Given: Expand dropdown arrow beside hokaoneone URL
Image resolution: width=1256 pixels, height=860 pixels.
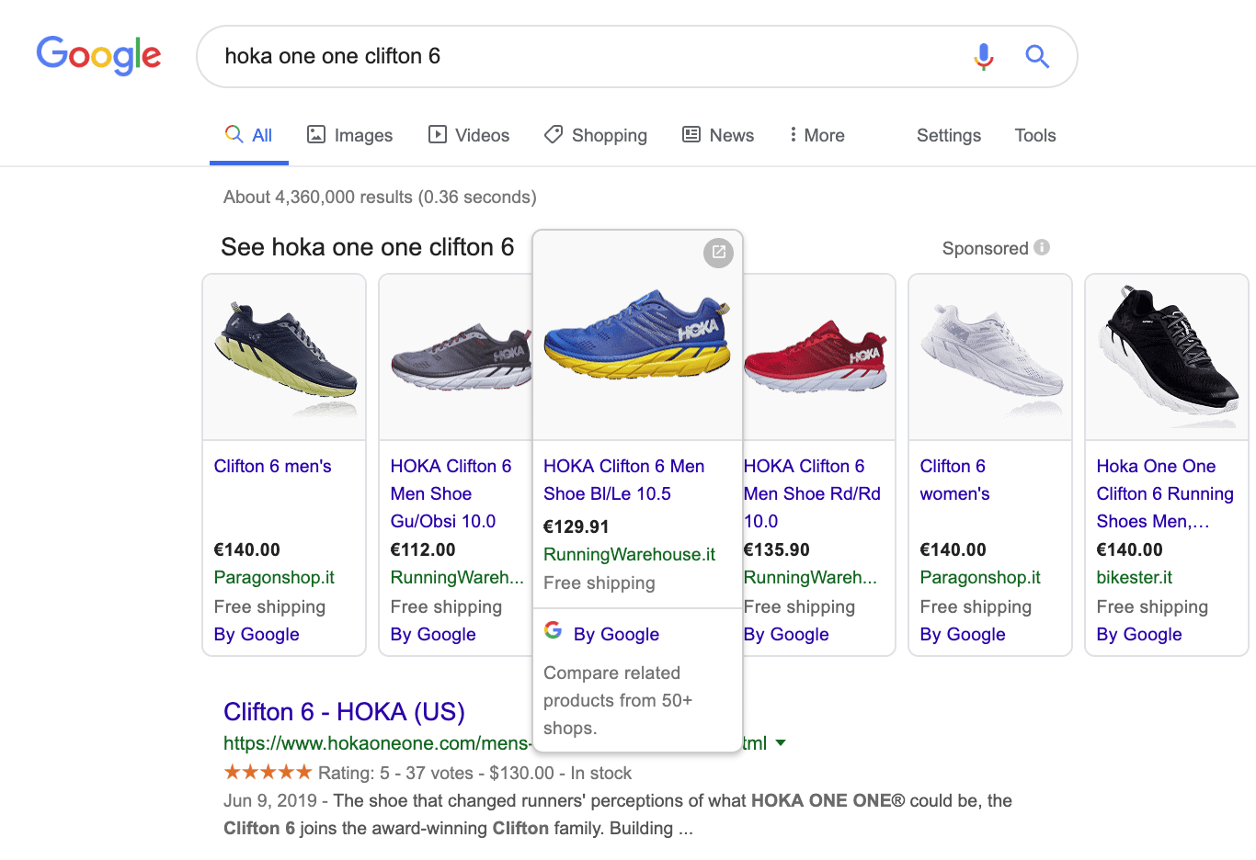Looking at the screenshot, I should tap(781, 742).
